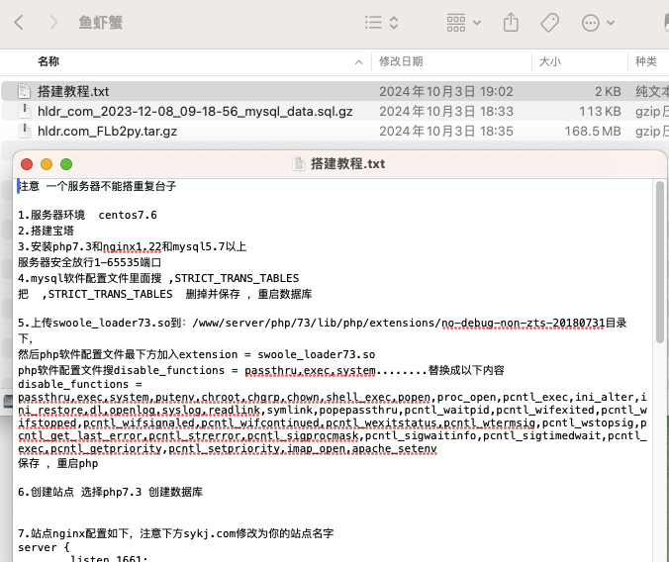Click the 搭建教程.txt window title text
This screenshot has width=669, height=562.
[x=347, y=164]
